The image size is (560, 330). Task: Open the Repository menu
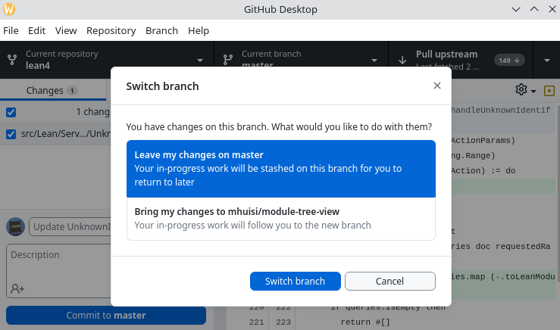(111, 31)
